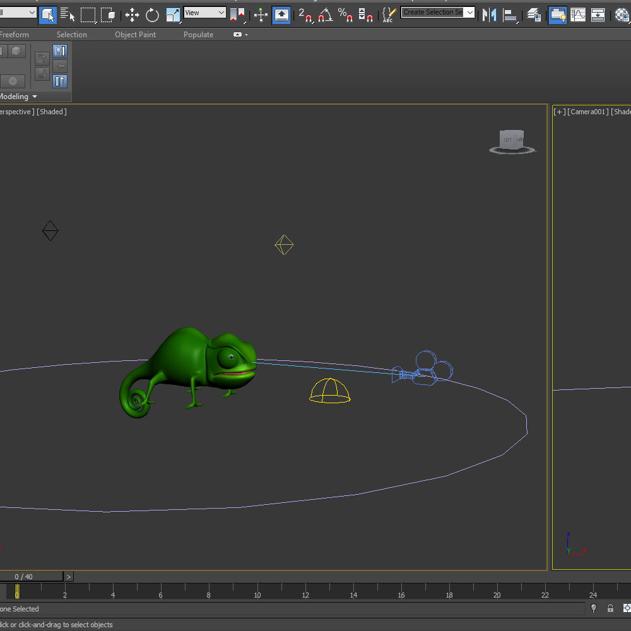This screenshot has height=631, width=631.
Task: Toggle Absolute/Offset transform mode icon
Action: [626, 608]
